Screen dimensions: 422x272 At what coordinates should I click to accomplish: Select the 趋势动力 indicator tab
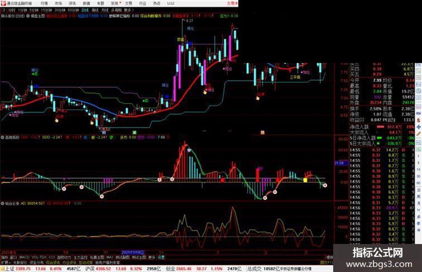point(64,257)
